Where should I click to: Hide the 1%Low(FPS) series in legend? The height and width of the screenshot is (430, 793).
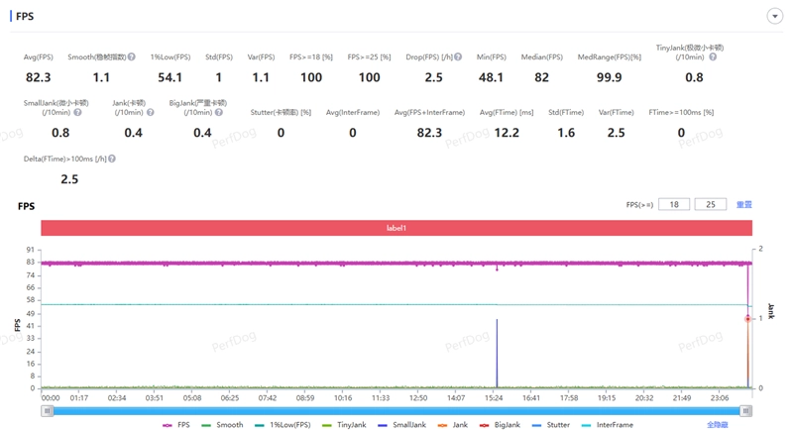click(x=283, y=425)
